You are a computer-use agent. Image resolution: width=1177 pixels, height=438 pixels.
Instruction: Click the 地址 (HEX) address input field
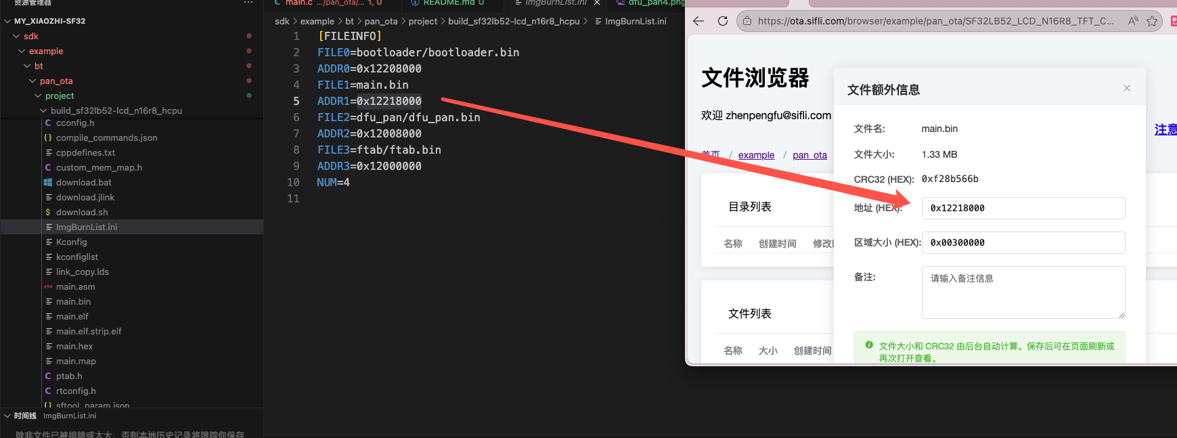(x=1023, y=208)
